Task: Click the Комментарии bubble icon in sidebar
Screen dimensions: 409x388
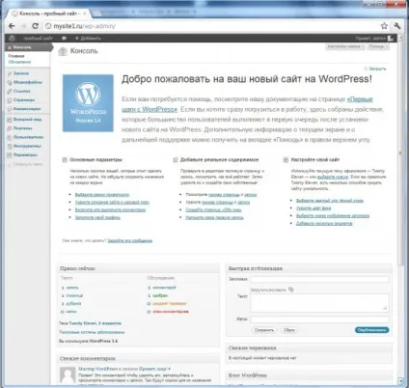Action: tap(10, 109)
